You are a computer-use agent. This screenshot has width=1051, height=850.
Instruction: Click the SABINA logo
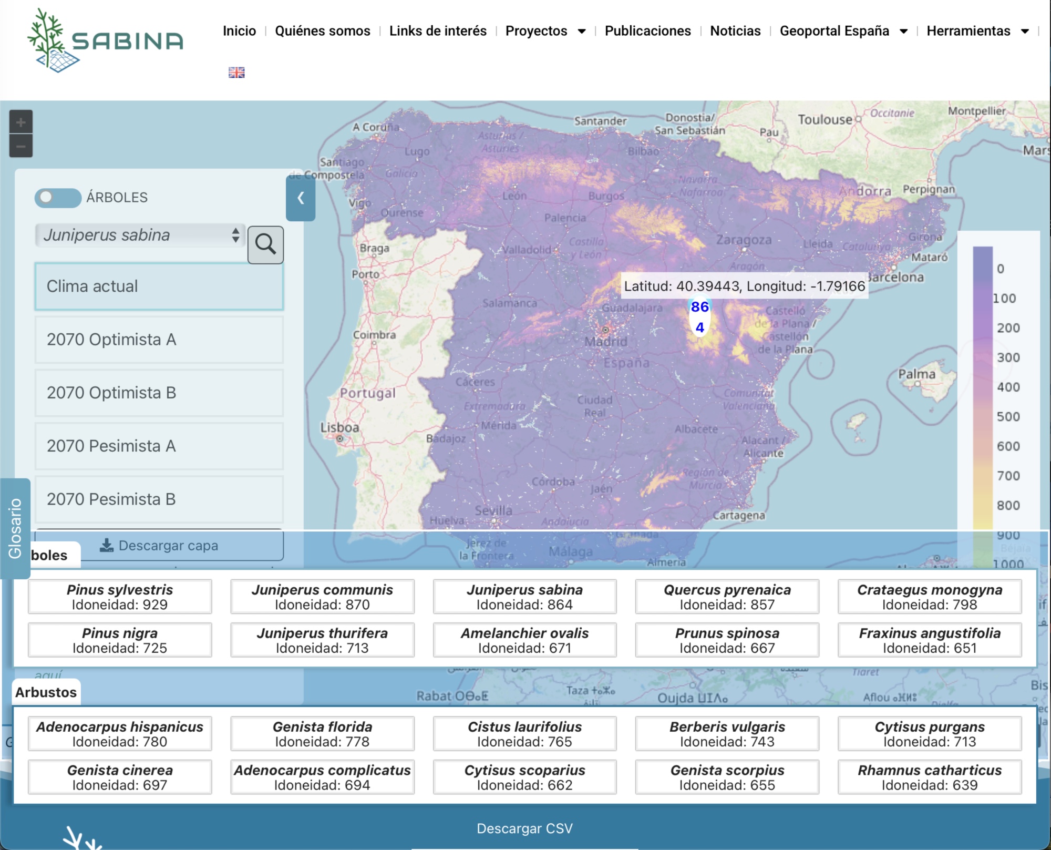(105, 41)
